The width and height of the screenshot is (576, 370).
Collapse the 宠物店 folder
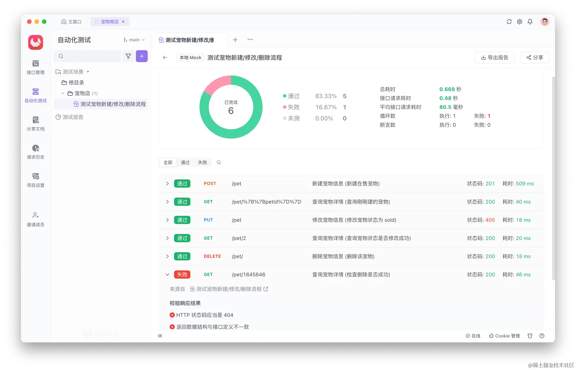[x=63, y=93]
